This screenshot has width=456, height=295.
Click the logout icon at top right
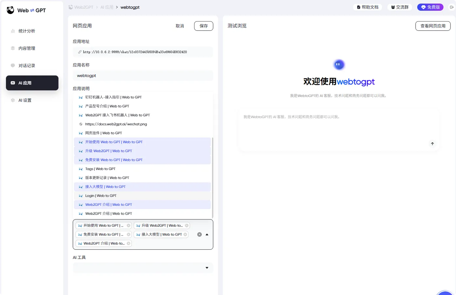(x=452, y=7)
